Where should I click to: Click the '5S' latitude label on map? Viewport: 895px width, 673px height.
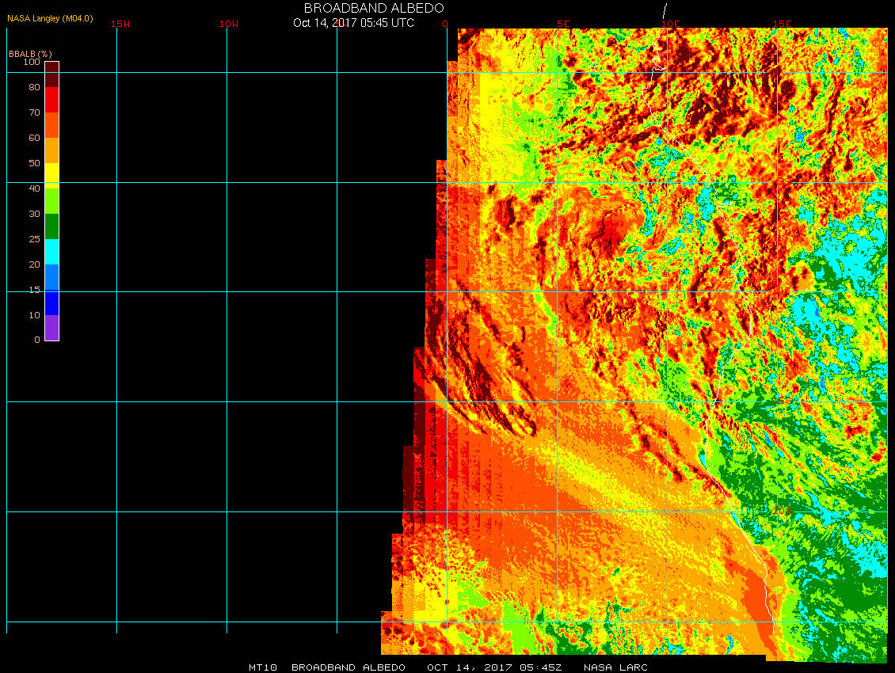(783, 181)
